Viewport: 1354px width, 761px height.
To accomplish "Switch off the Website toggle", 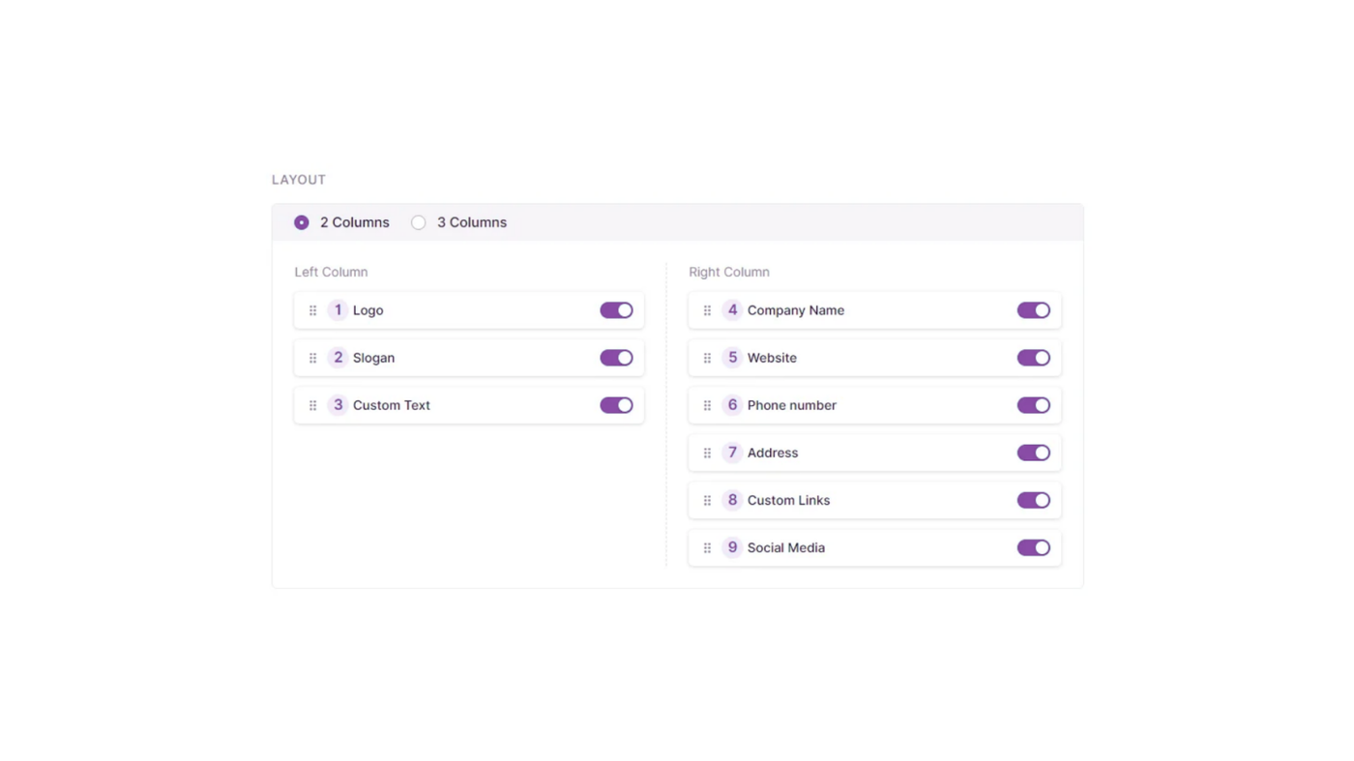I will 1033,358.
